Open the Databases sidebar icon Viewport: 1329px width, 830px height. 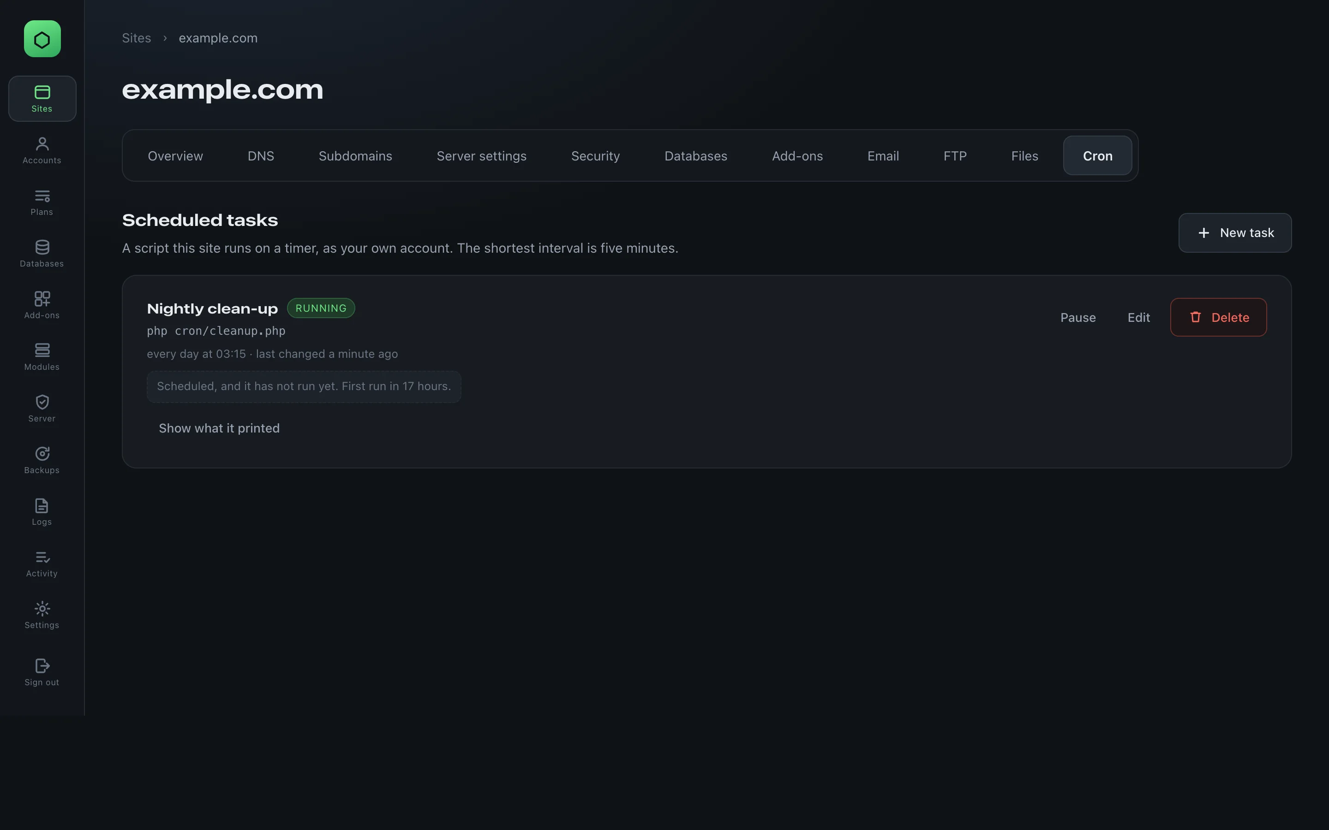click(42, 254)
